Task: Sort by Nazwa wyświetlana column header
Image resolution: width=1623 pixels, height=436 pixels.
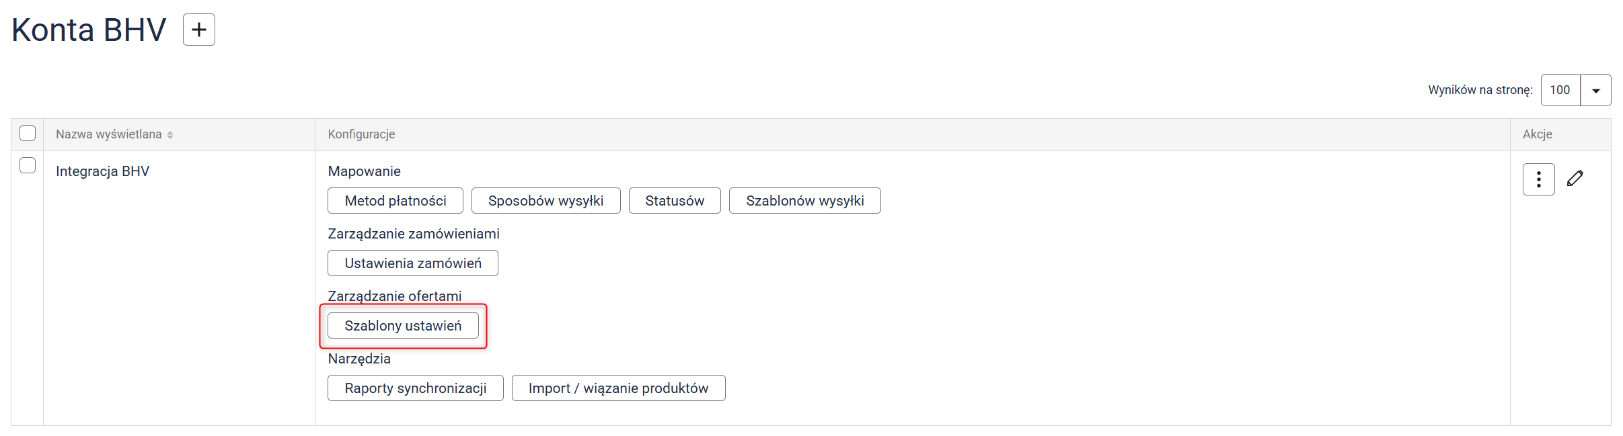Action: pyautogui.click(x=109, y=134)
